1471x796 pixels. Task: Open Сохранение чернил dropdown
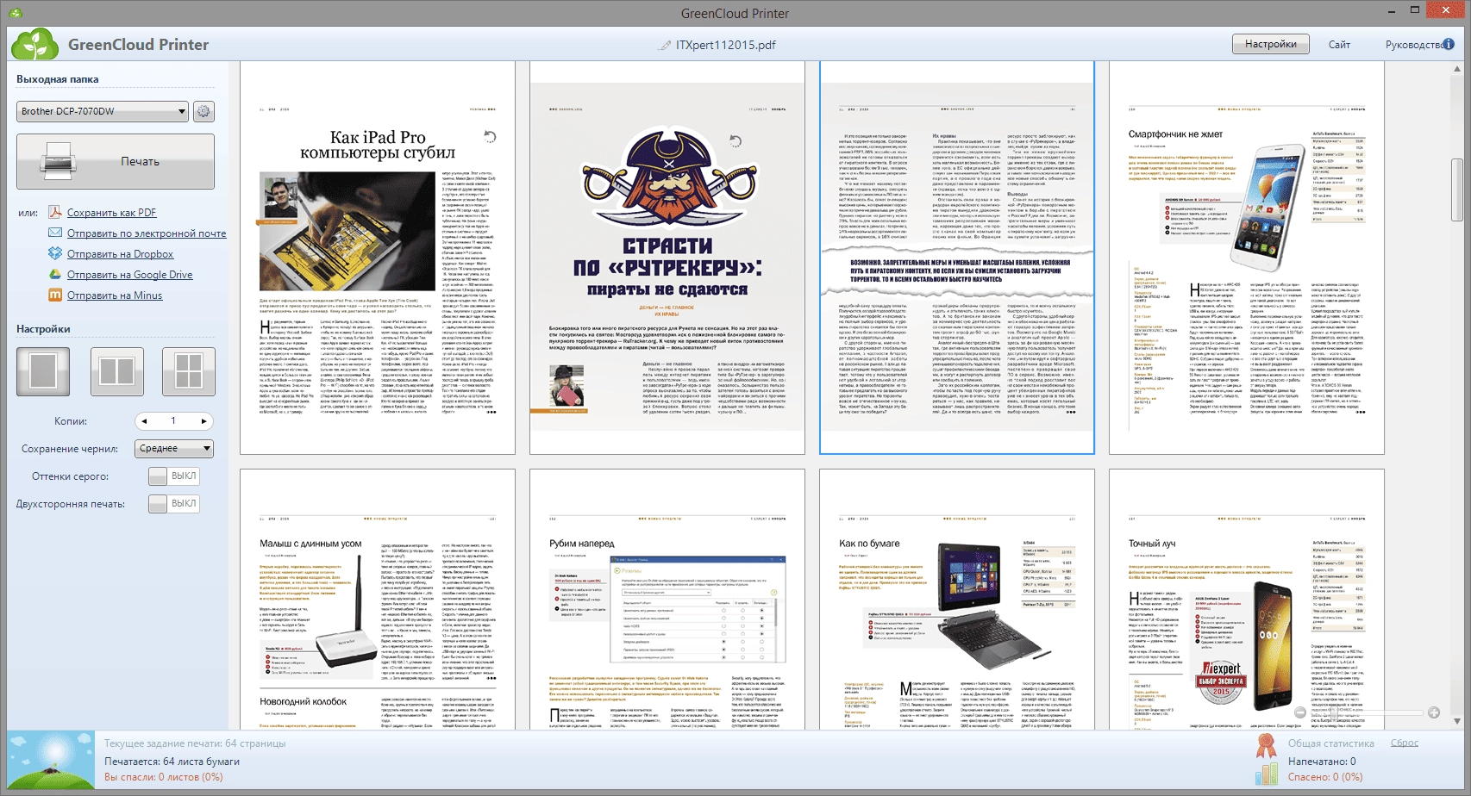[174, 449]
